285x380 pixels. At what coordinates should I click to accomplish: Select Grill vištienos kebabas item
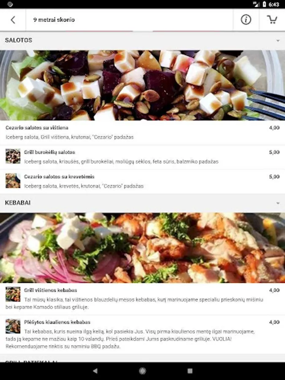pyautogui.click(x=143, y=299)
